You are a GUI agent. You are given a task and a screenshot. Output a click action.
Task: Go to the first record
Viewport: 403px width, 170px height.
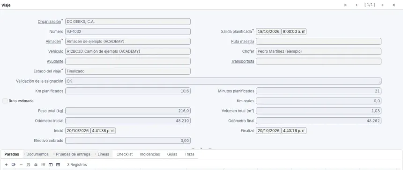click(x=345, y=5)
